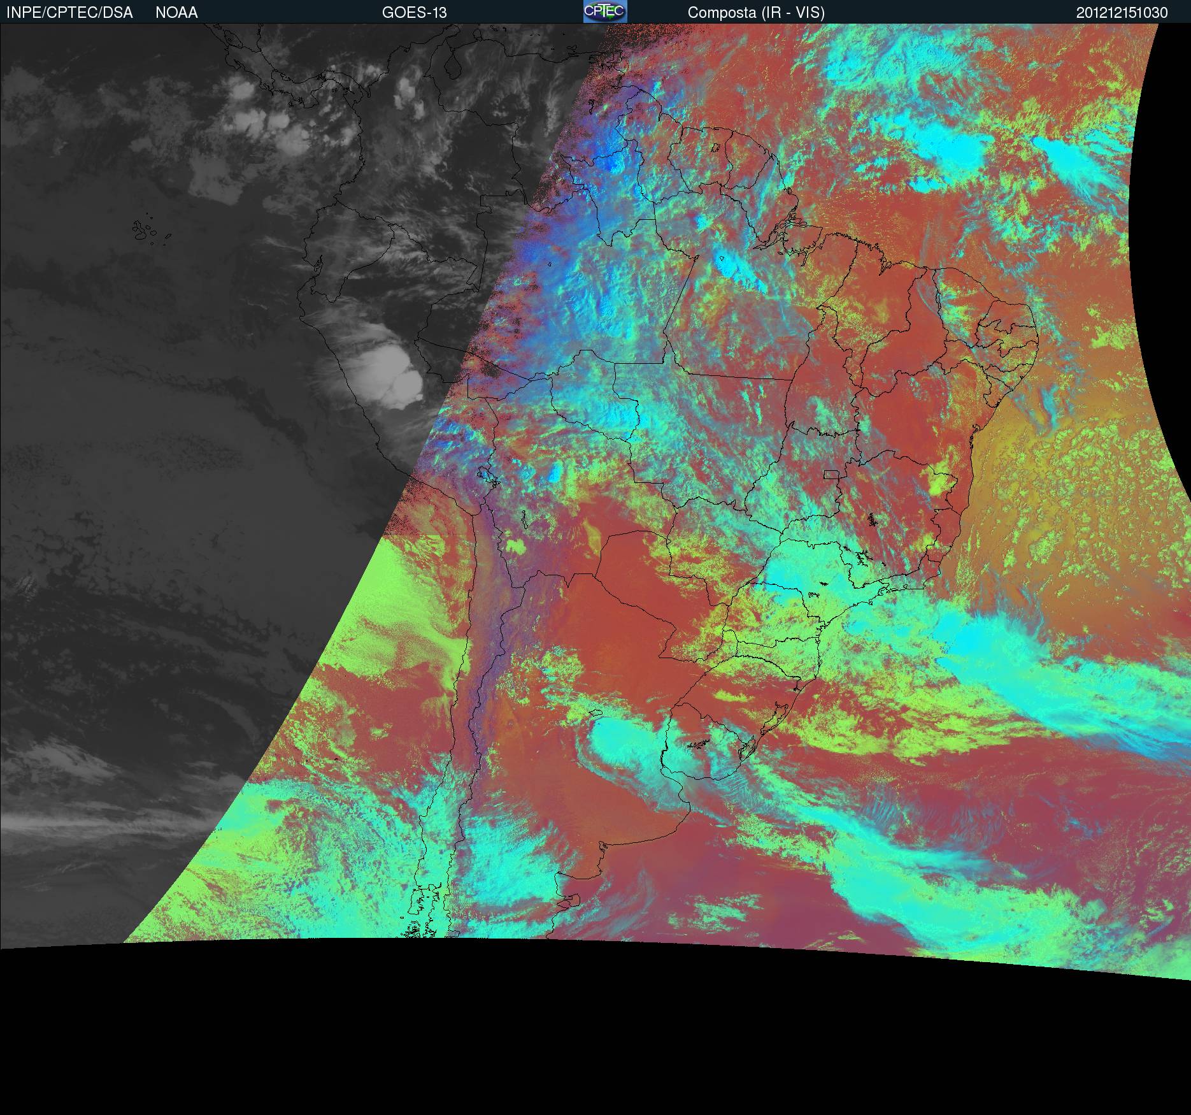Screen dimensions: 1191x1115
Task: Click the CPTEC logo in the header
Action: click(x=605, y=11)
